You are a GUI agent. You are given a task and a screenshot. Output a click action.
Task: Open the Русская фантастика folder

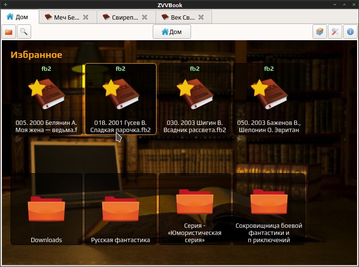click(x=121, y=209)
